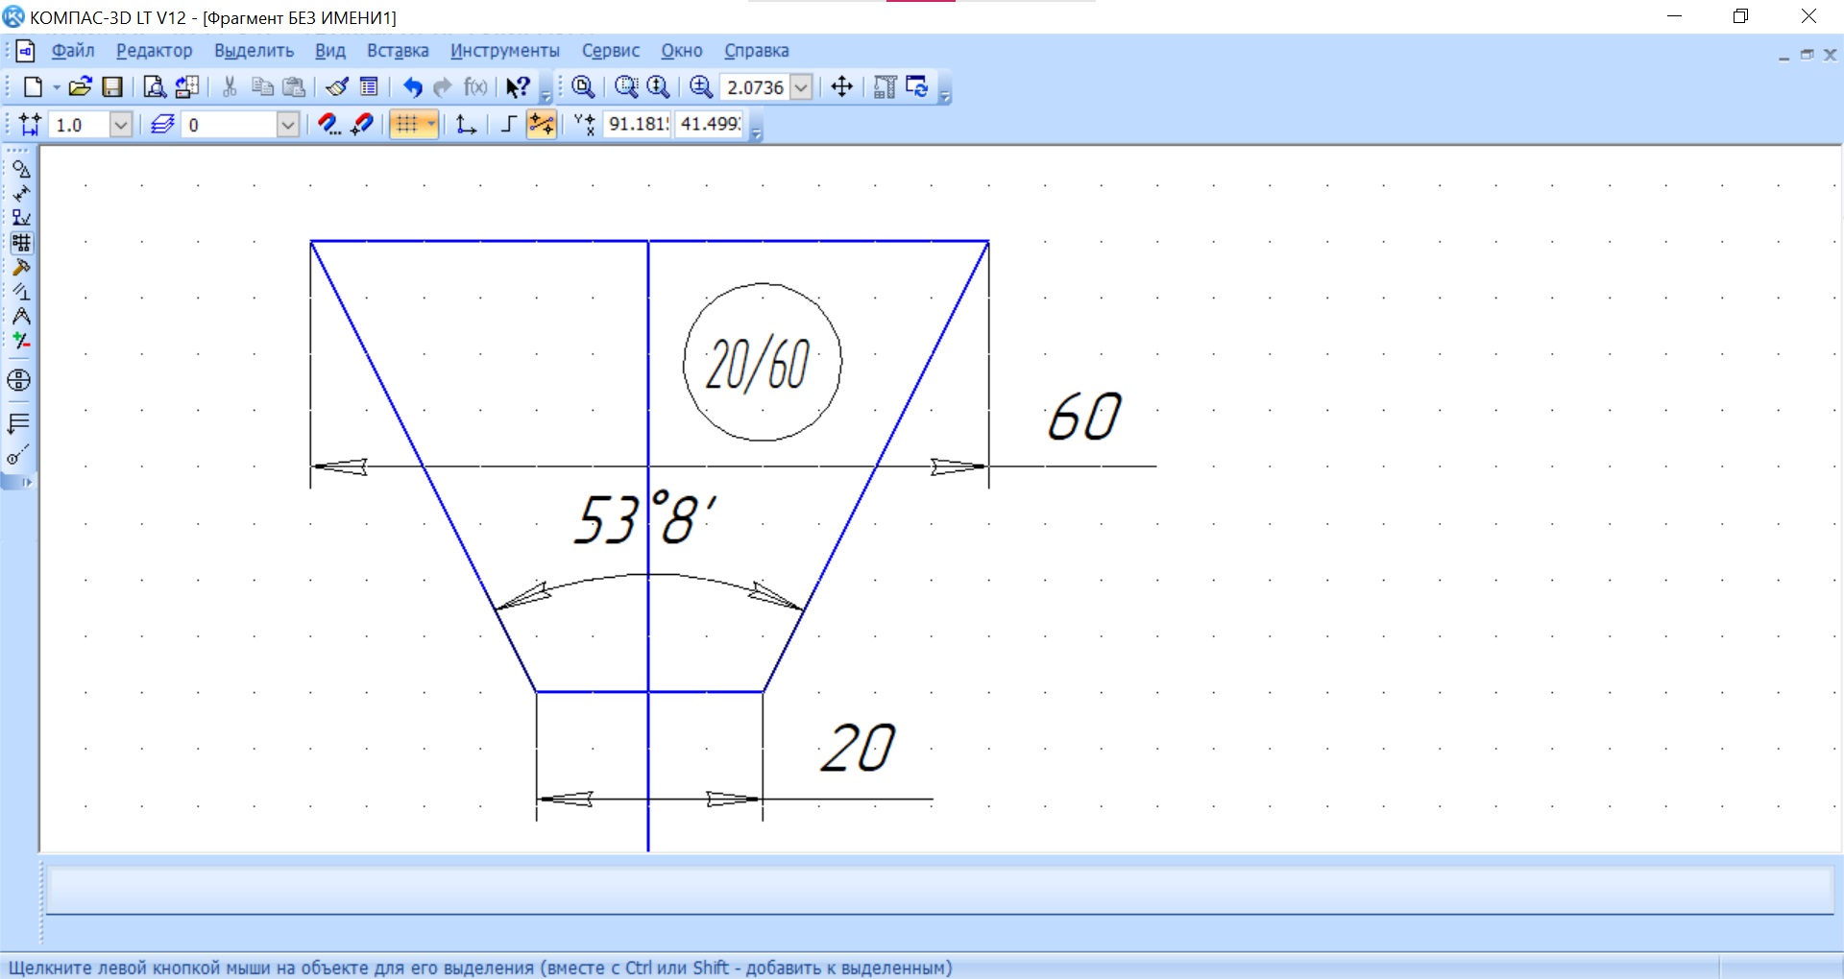Open the dropdown arrow beside the New document icon
The height and width of the screenshot is (979, 1844).
[57, 87]
